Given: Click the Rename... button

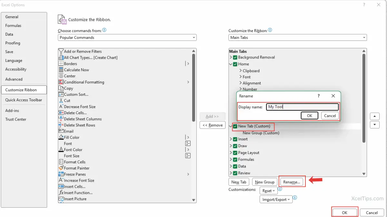Looking at the screenshot, I should point(292,182).
